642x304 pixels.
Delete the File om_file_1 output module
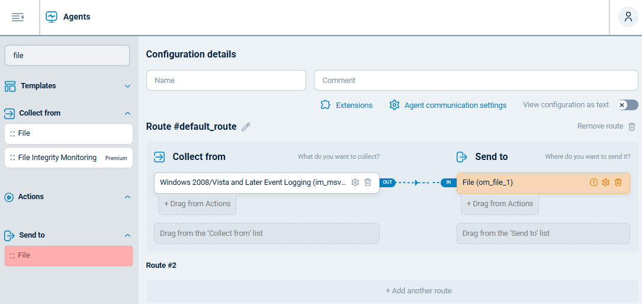coord(618,183)
